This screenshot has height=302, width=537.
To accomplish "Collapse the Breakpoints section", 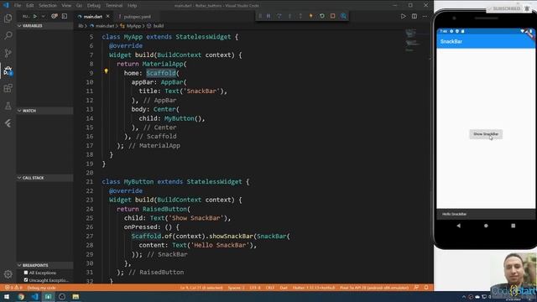I will (44, 265).
